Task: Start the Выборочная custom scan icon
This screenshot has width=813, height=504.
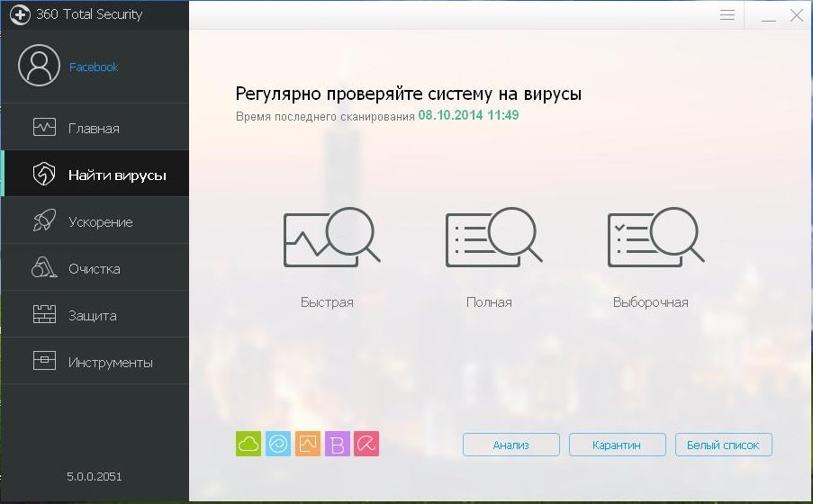Action: (x=656, y=238)
